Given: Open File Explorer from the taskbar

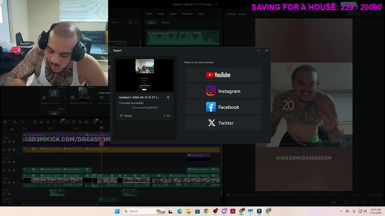Looking at the screenshot, I should pos(188,211).
